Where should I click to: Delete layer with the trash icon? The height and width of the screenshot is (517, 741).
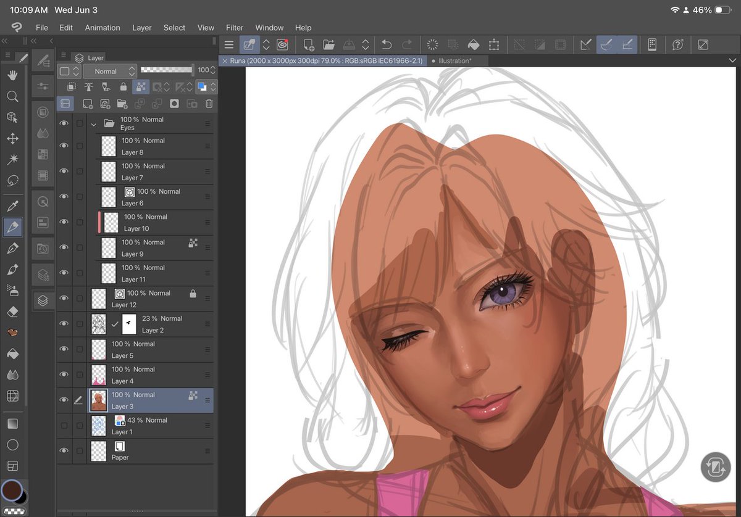[209, 104]
